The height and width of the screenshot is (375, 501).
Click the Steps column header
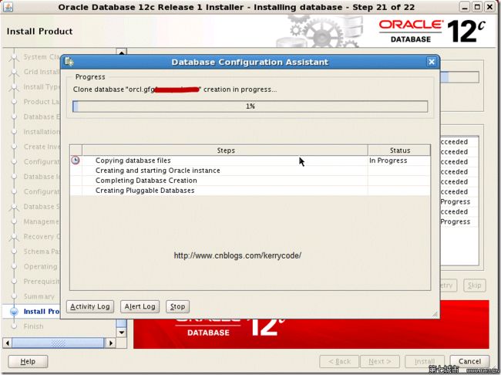point(225,150)
